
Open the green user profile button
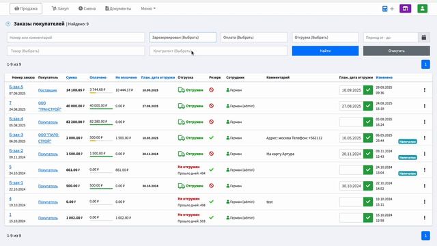tap(423, 9)
